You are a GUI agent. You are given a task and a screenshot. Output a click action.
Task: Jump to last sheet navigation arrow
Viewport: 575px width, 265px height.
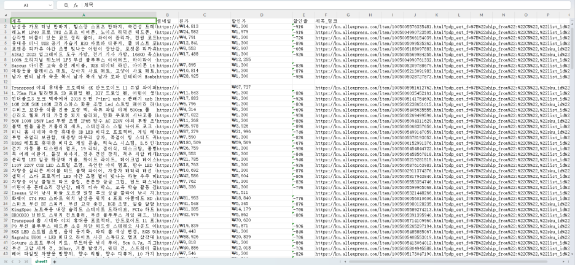point(26,262)
